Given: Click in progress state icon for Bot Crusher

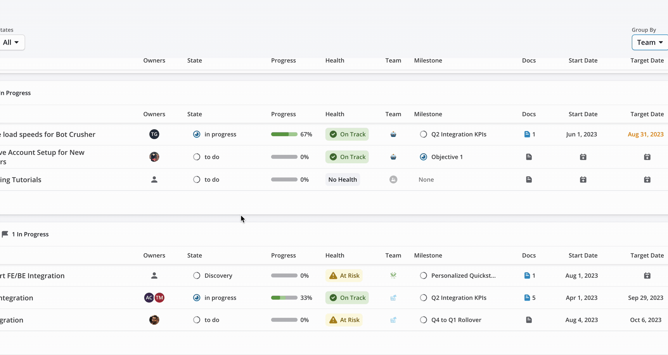Looking at the screenshot, I should tap(197, 134).
